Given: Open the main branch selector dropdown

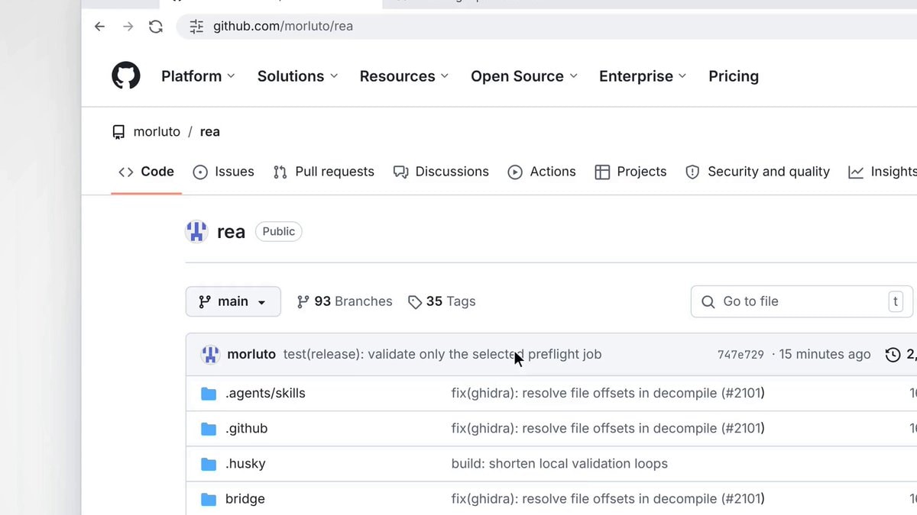Looking at the screenshot, I should (x=233, y=301).
